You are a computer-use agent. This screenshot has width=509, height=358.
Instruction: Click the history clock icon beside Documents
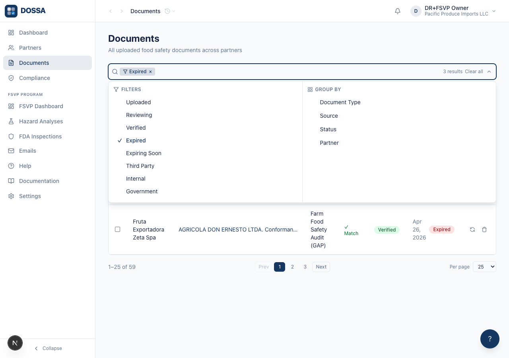pyautogui.click(x=167, y=11)
